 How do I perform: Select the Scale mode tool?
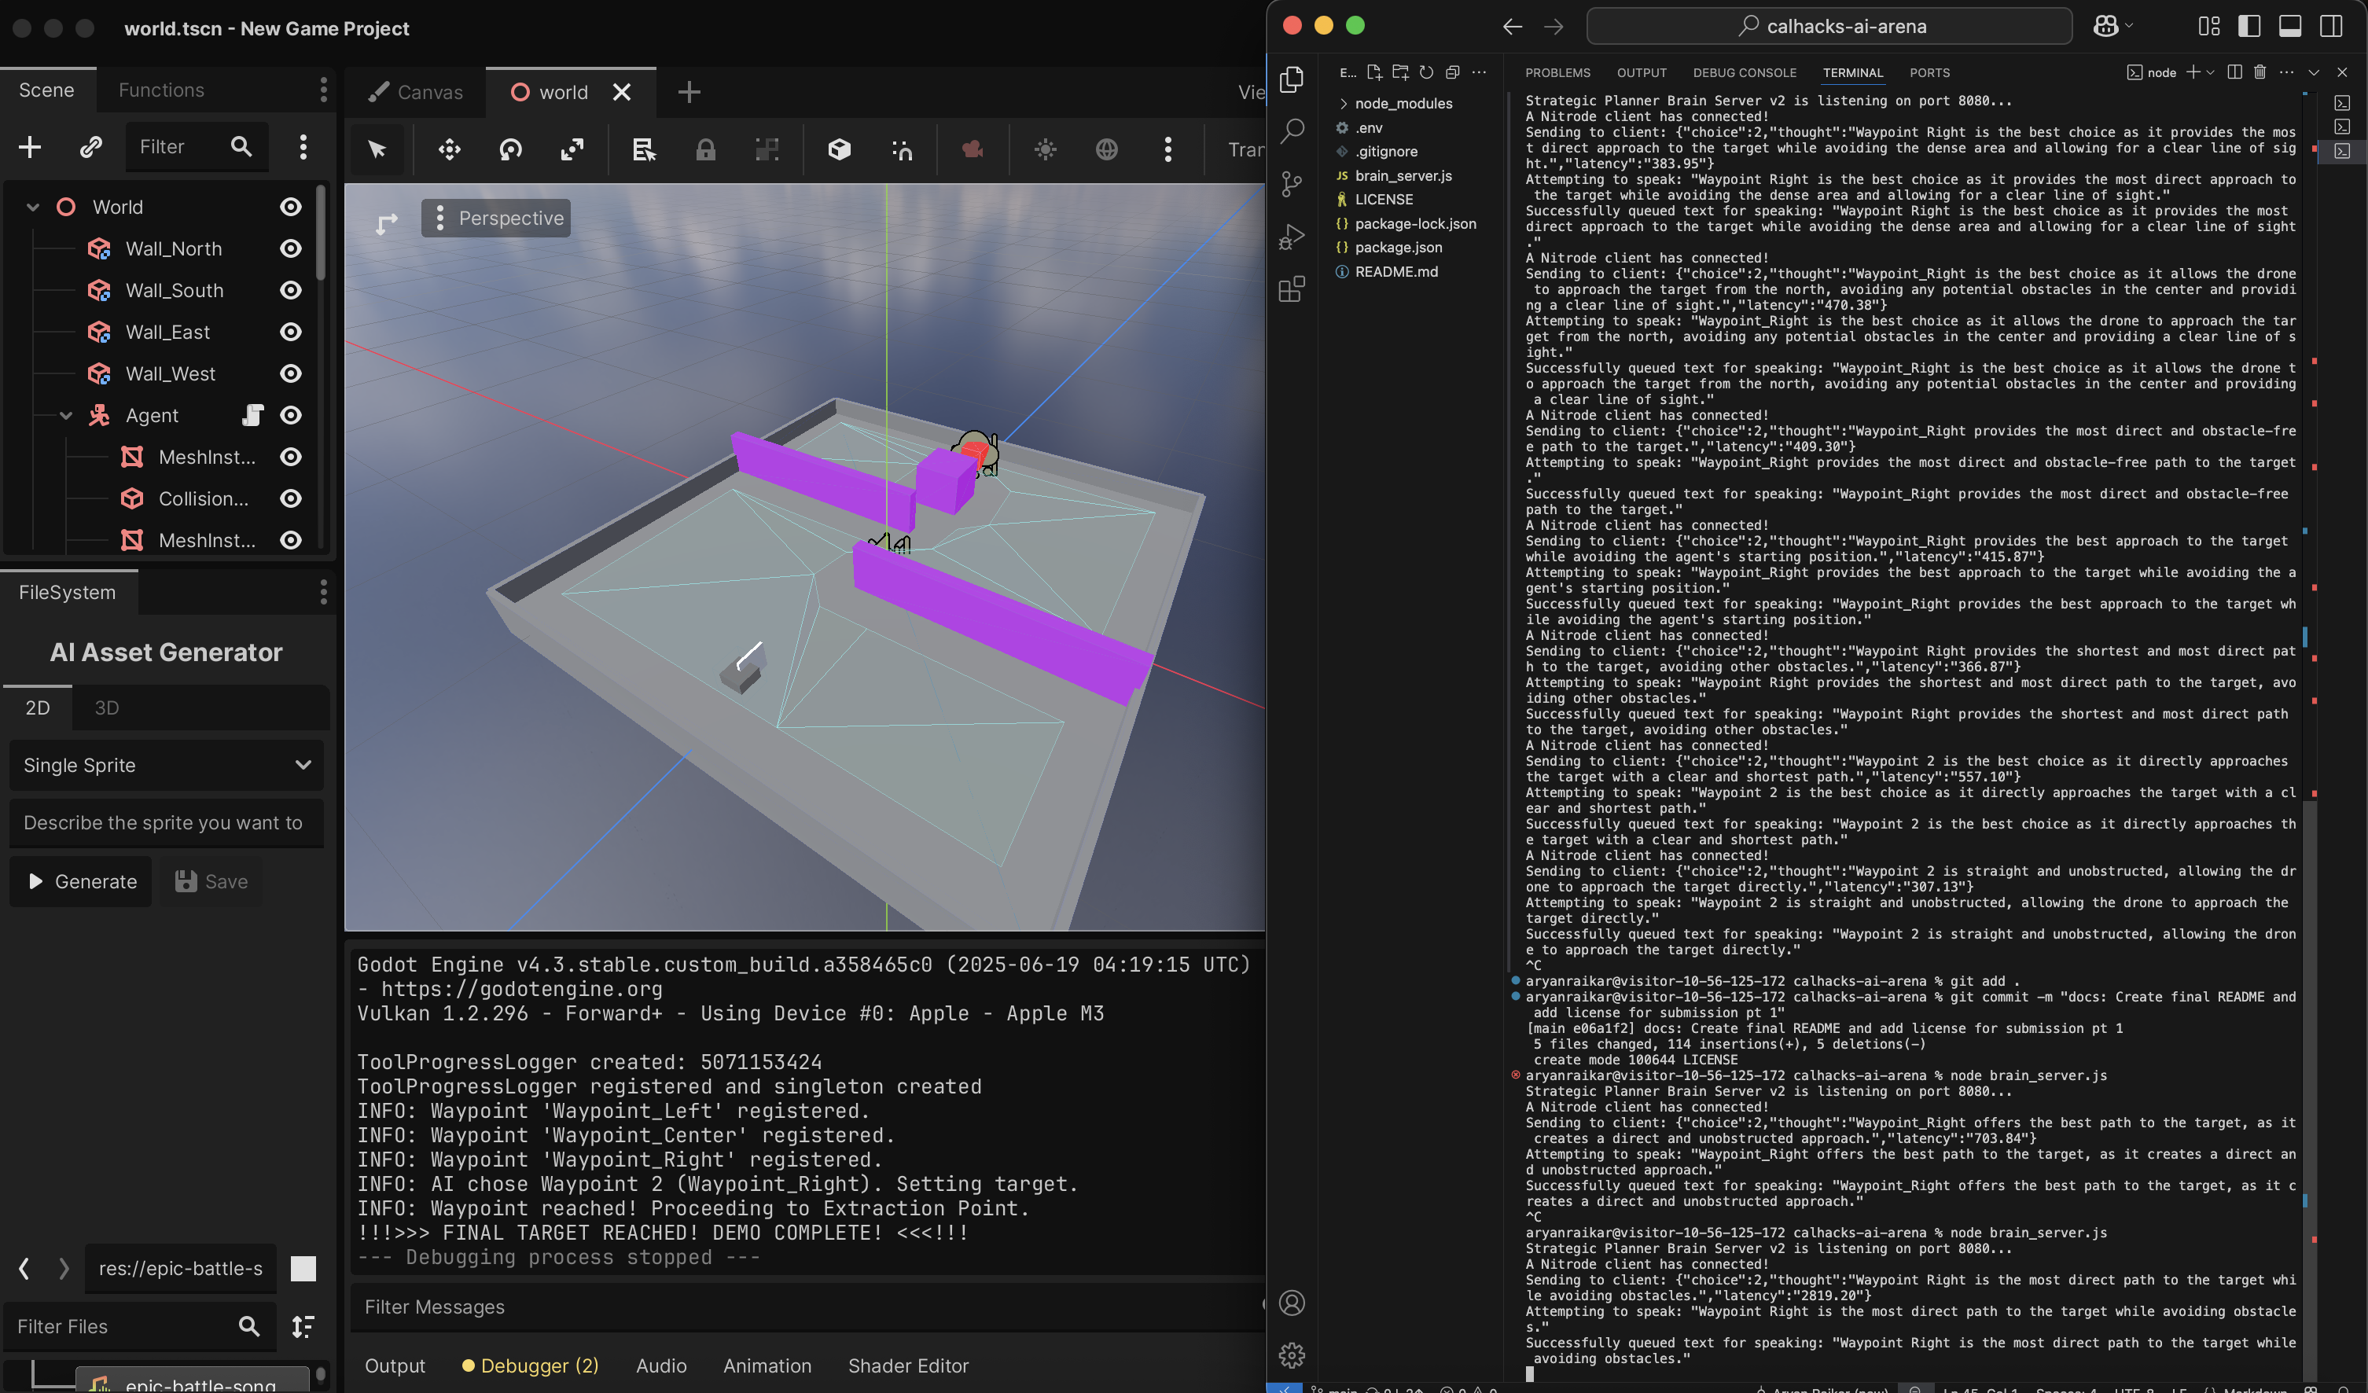point(572,149)
